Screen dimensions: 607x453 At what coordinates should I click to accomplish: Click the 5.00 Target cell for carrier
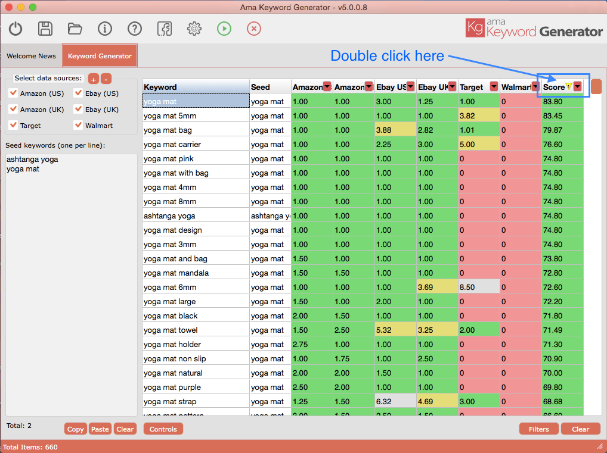479,144
